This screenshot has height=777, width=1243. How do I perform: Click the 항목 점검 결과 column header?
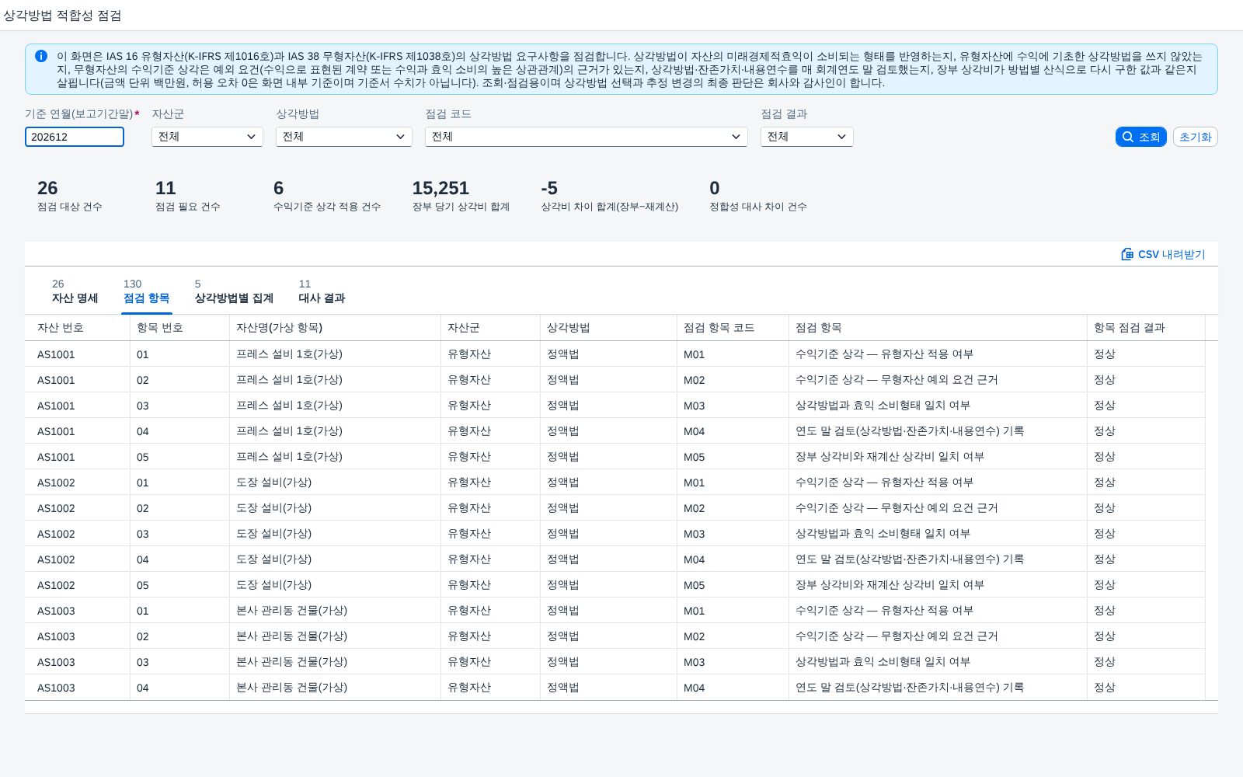tap(1147, 328)
